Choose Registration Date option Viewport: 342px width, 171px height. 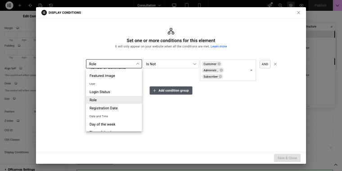pyautogui.click(x=114, y=108)
